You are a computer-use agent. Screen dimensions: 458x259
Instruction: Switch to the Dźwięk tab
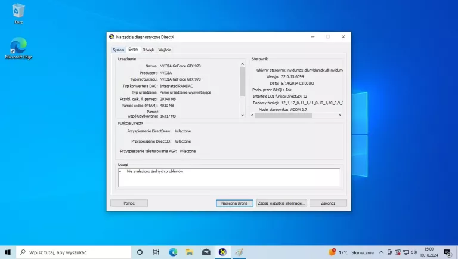(148, 50)
